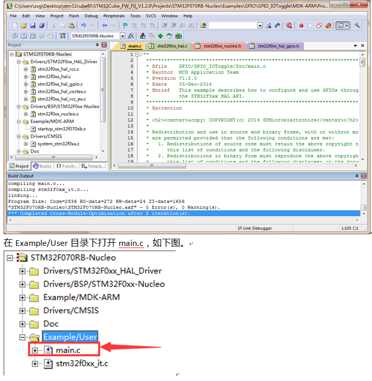This screenshot has width=372, height=381.
Task: Insert a bookmark with the flag icon
Action: click(125, 25)
